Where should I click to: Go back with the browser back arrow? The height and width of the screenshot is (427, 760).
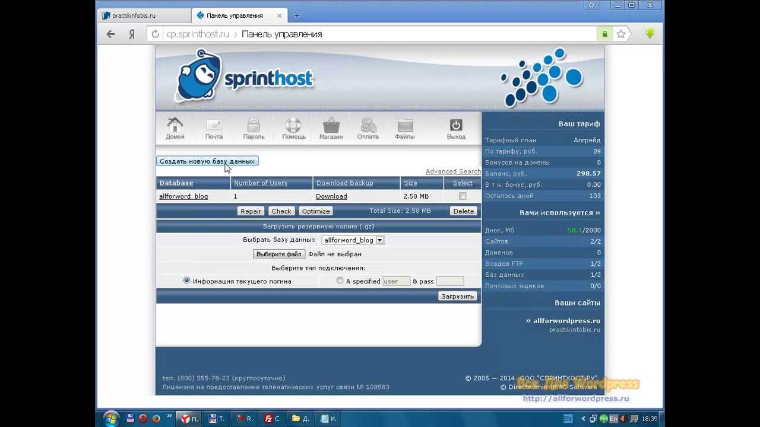111,34
